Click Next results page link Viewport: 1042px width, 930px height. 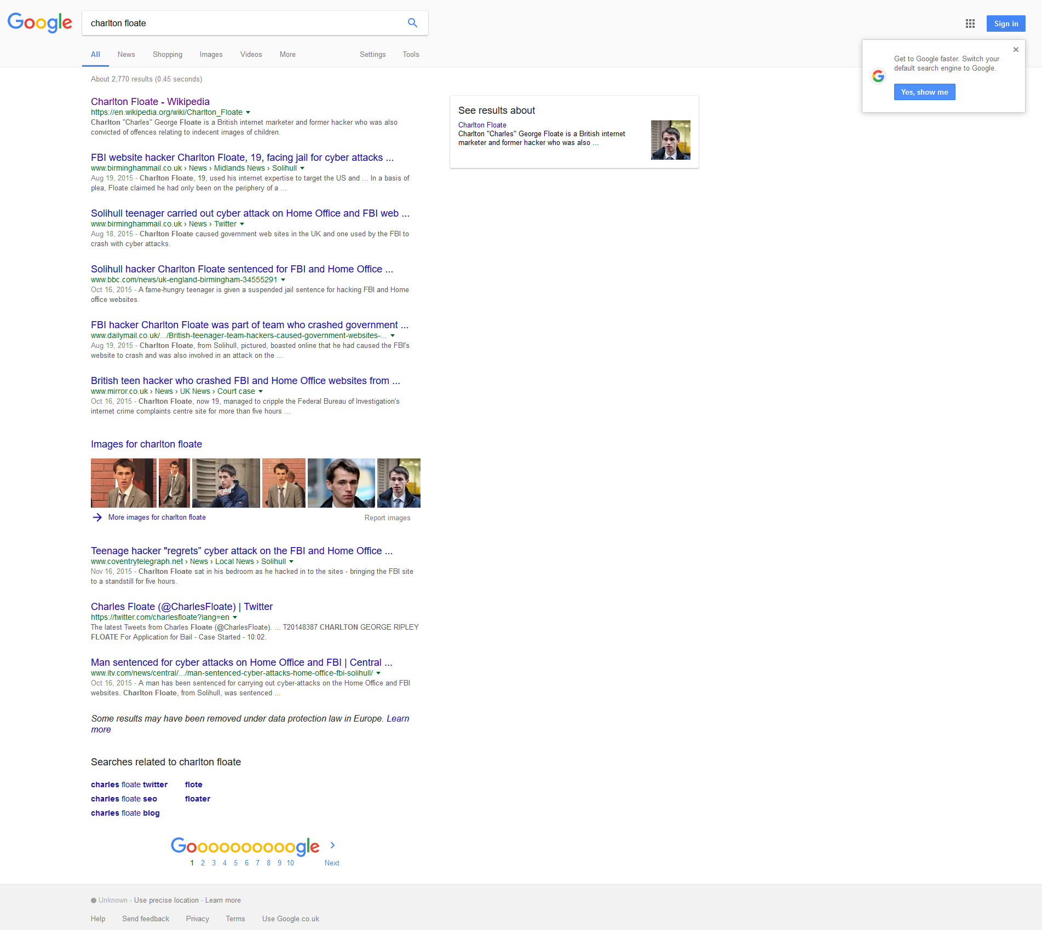click(332, 863)
